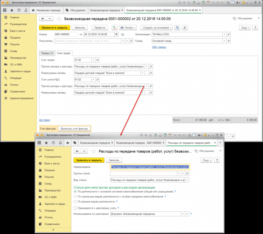Click back arrow in upper document header
263x234 pixels.
pos(43,18)
